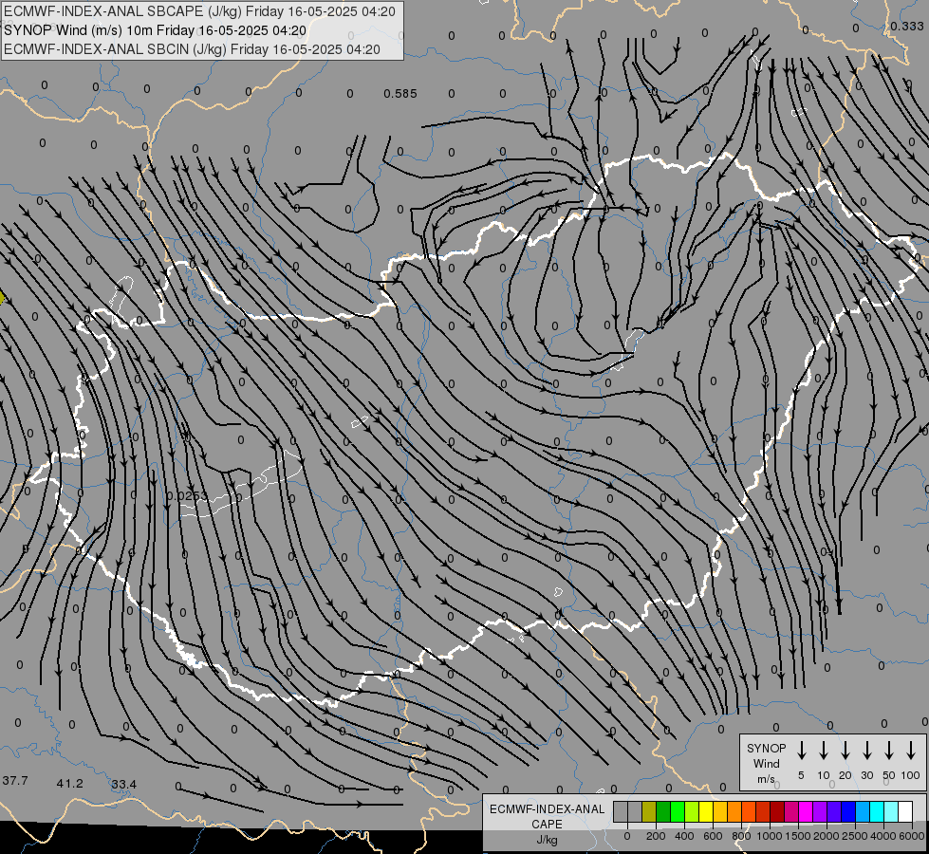Click the 0.333 value on the map
The height and width of the screenshot is (854, 929).
click(906, 26)
